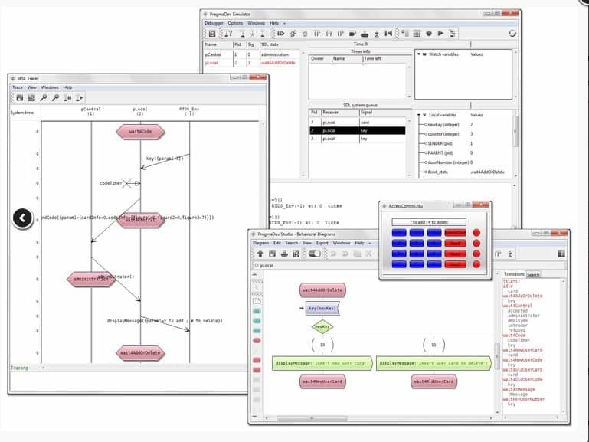Click the rewind-to-start icon in Simulator toolbar
Viewport: 589px width, 442px height.
(388, 34)
